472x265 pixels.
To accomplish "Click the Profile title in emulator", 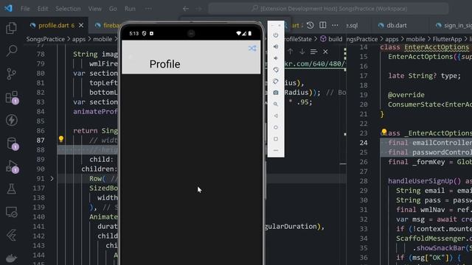I will coord(164,64).
